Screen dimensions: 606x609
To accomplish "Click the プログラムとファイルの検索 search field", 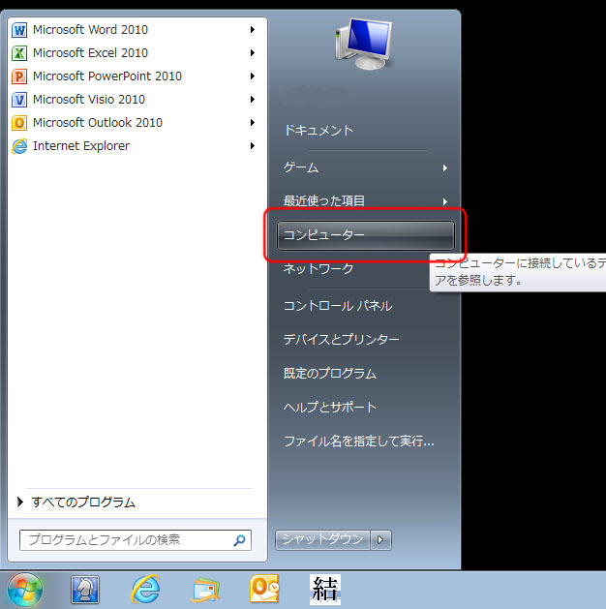I will [136, 540].
